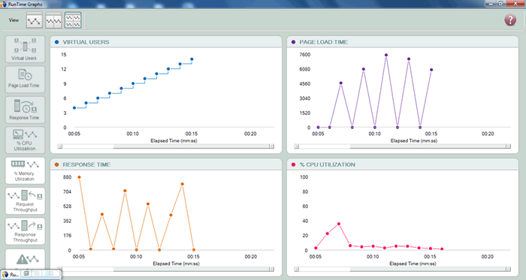Screen dimensions: 526x280
Task: Click the last Virtual Users data point
Action: pos(192,59)
